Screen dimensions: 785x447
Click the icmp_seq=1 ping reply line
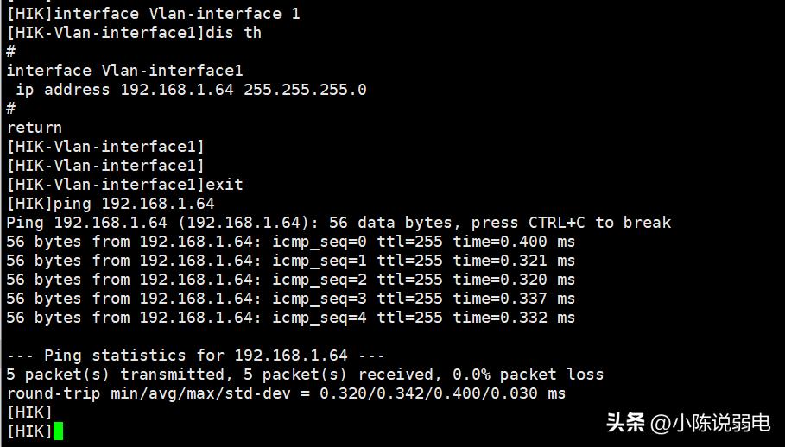[290, 261]
